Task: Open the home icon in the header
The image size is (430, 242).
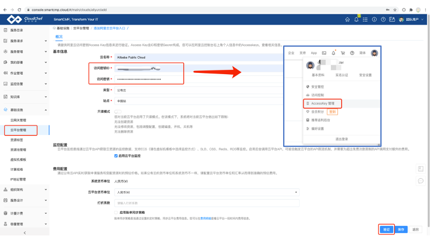Action: pos(347,20)
